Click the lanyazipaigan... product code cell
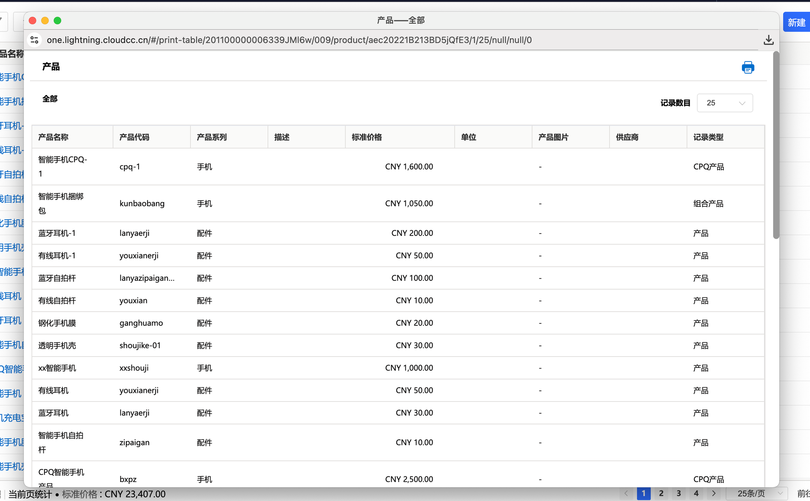This screenshot has height=501, width=810. click(147, 278)
